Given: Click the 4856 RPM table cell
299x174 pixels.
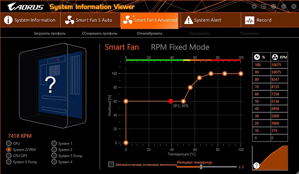Looking at the screenshot, I should click(x=279, y=109).
